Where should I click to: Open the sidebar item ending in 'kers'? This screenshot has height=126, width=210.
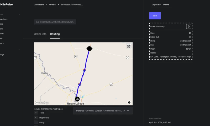coord(2,43)
